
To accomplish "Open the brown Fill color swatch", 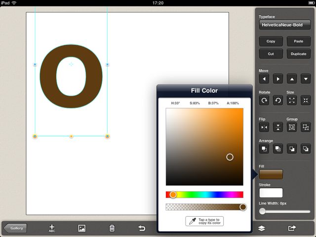I will tap(271, 174).
